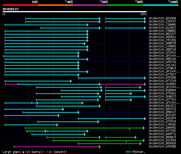Click the AV428137 query name label
This screenshot has width=181, height=154.
click(11, 9)
